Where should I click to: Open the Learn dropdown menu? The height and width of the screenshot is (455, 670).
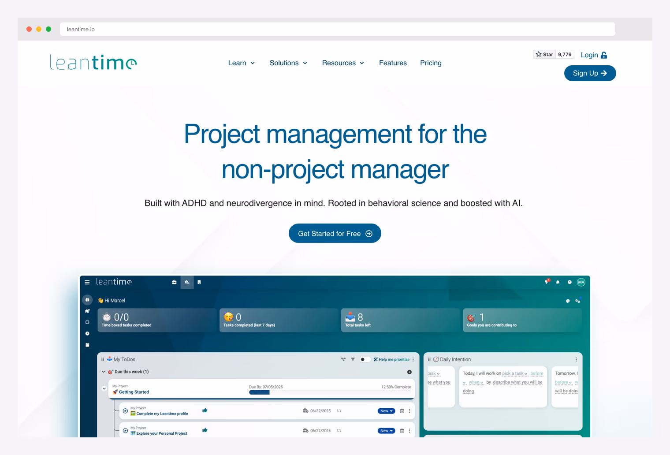pyautogui.click(x=242, y=63)
